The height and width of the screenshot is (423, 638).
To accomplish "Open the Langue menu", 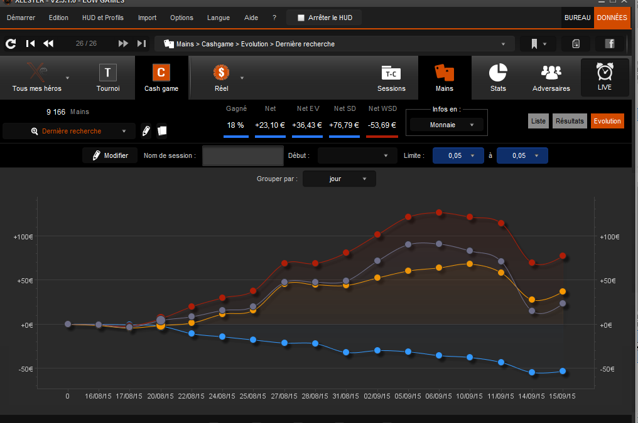I will 219,18.
